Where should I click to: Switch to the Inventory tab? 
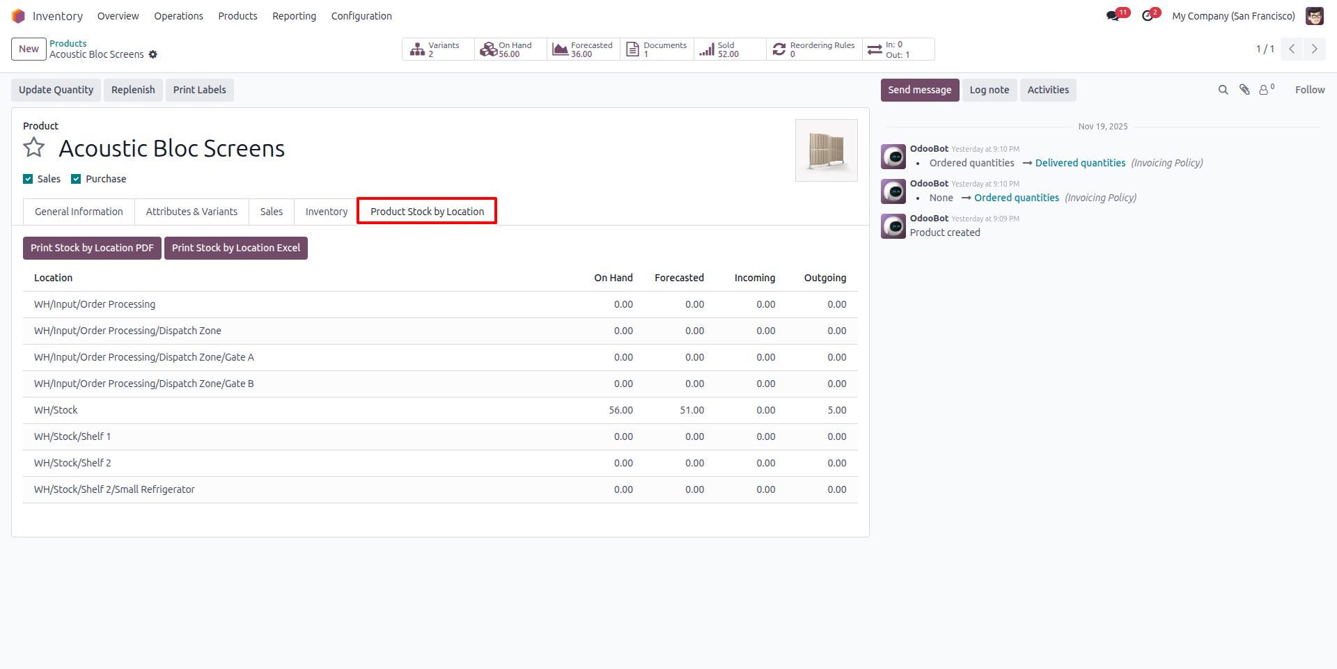[x=327, y=212]
